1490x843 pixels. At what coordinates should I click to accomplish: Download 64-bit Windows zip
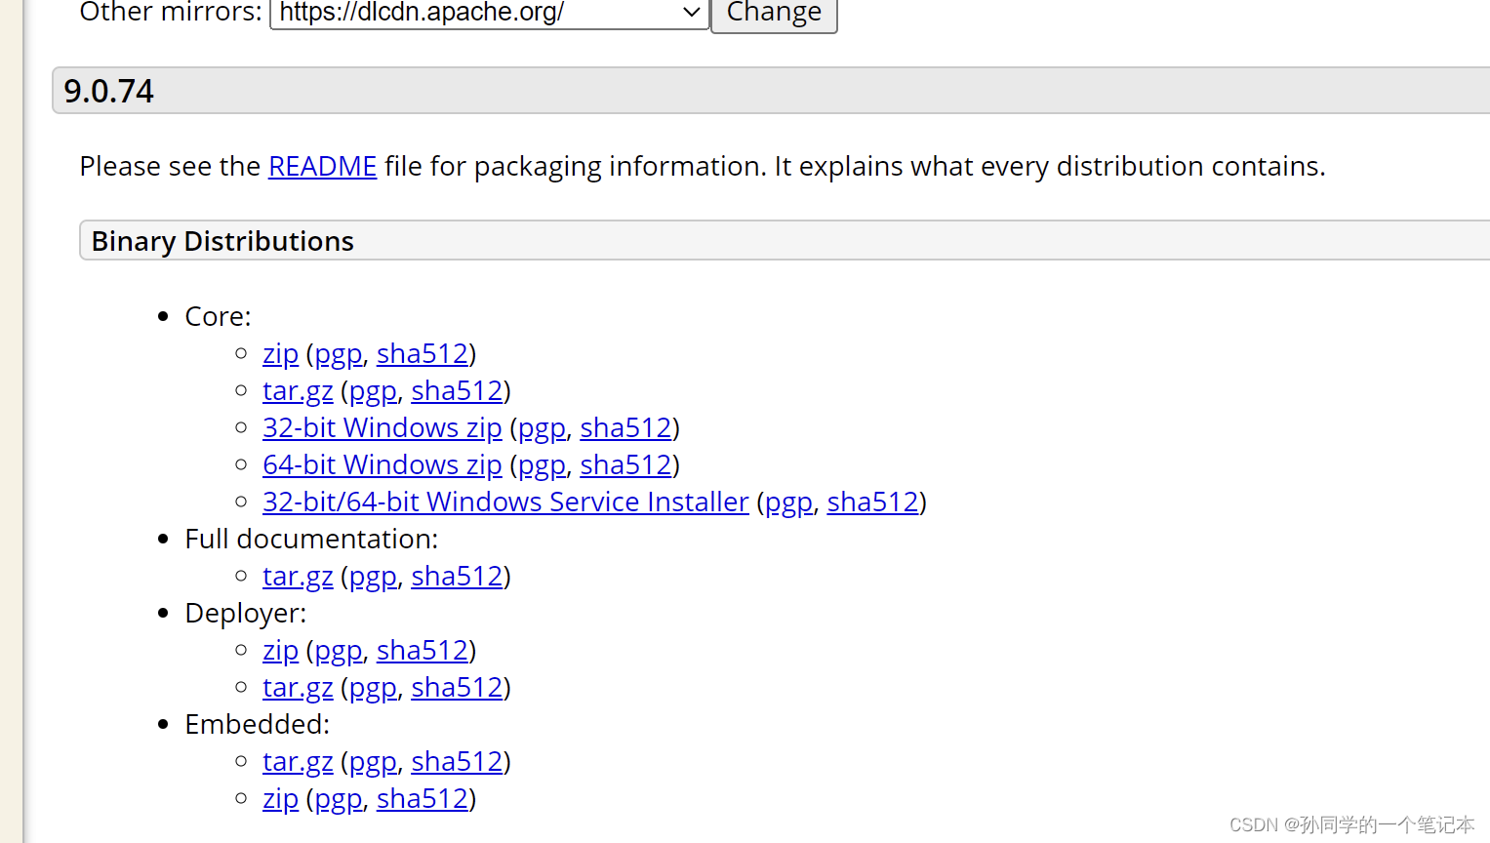coord(383,465)
